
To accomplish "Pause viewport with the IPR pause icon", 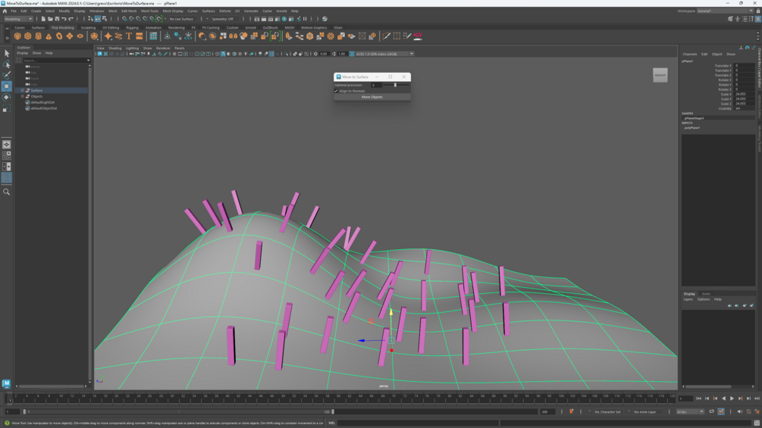I will [x=306, y=19].
